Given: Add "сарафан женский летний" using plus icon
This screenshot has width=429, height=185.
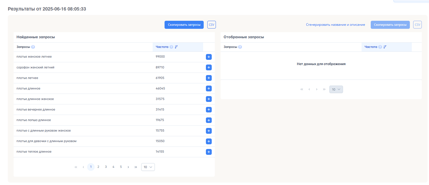Looking at the screenshot, I should click(209, 67).
